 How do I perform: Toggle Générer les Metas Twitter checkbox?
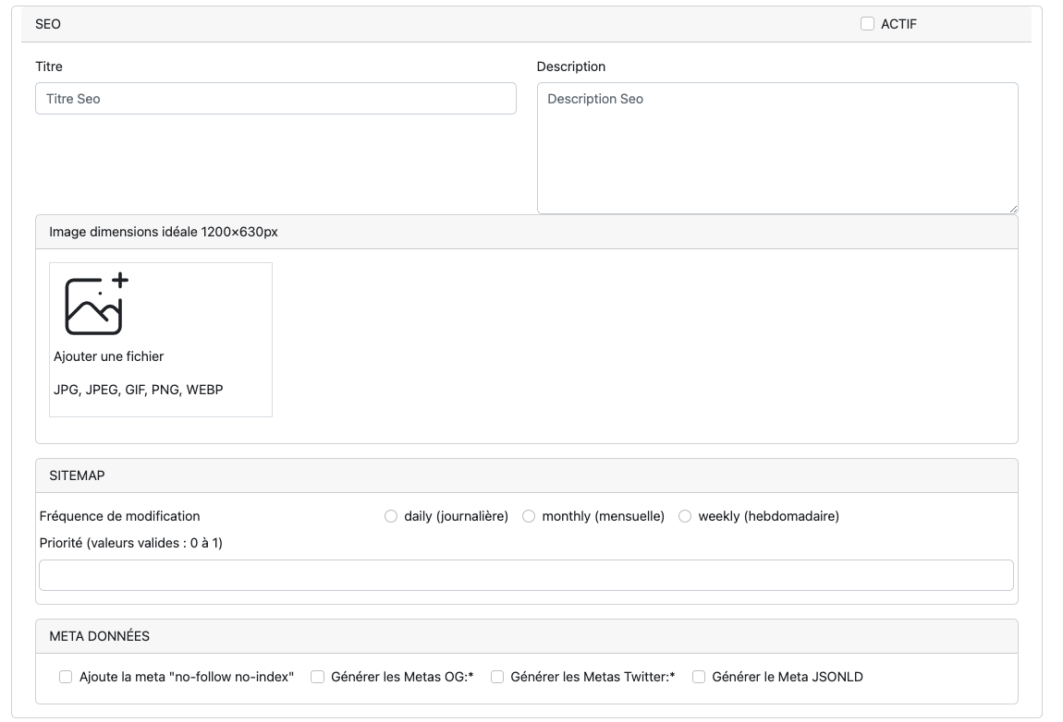coord(497,677)
